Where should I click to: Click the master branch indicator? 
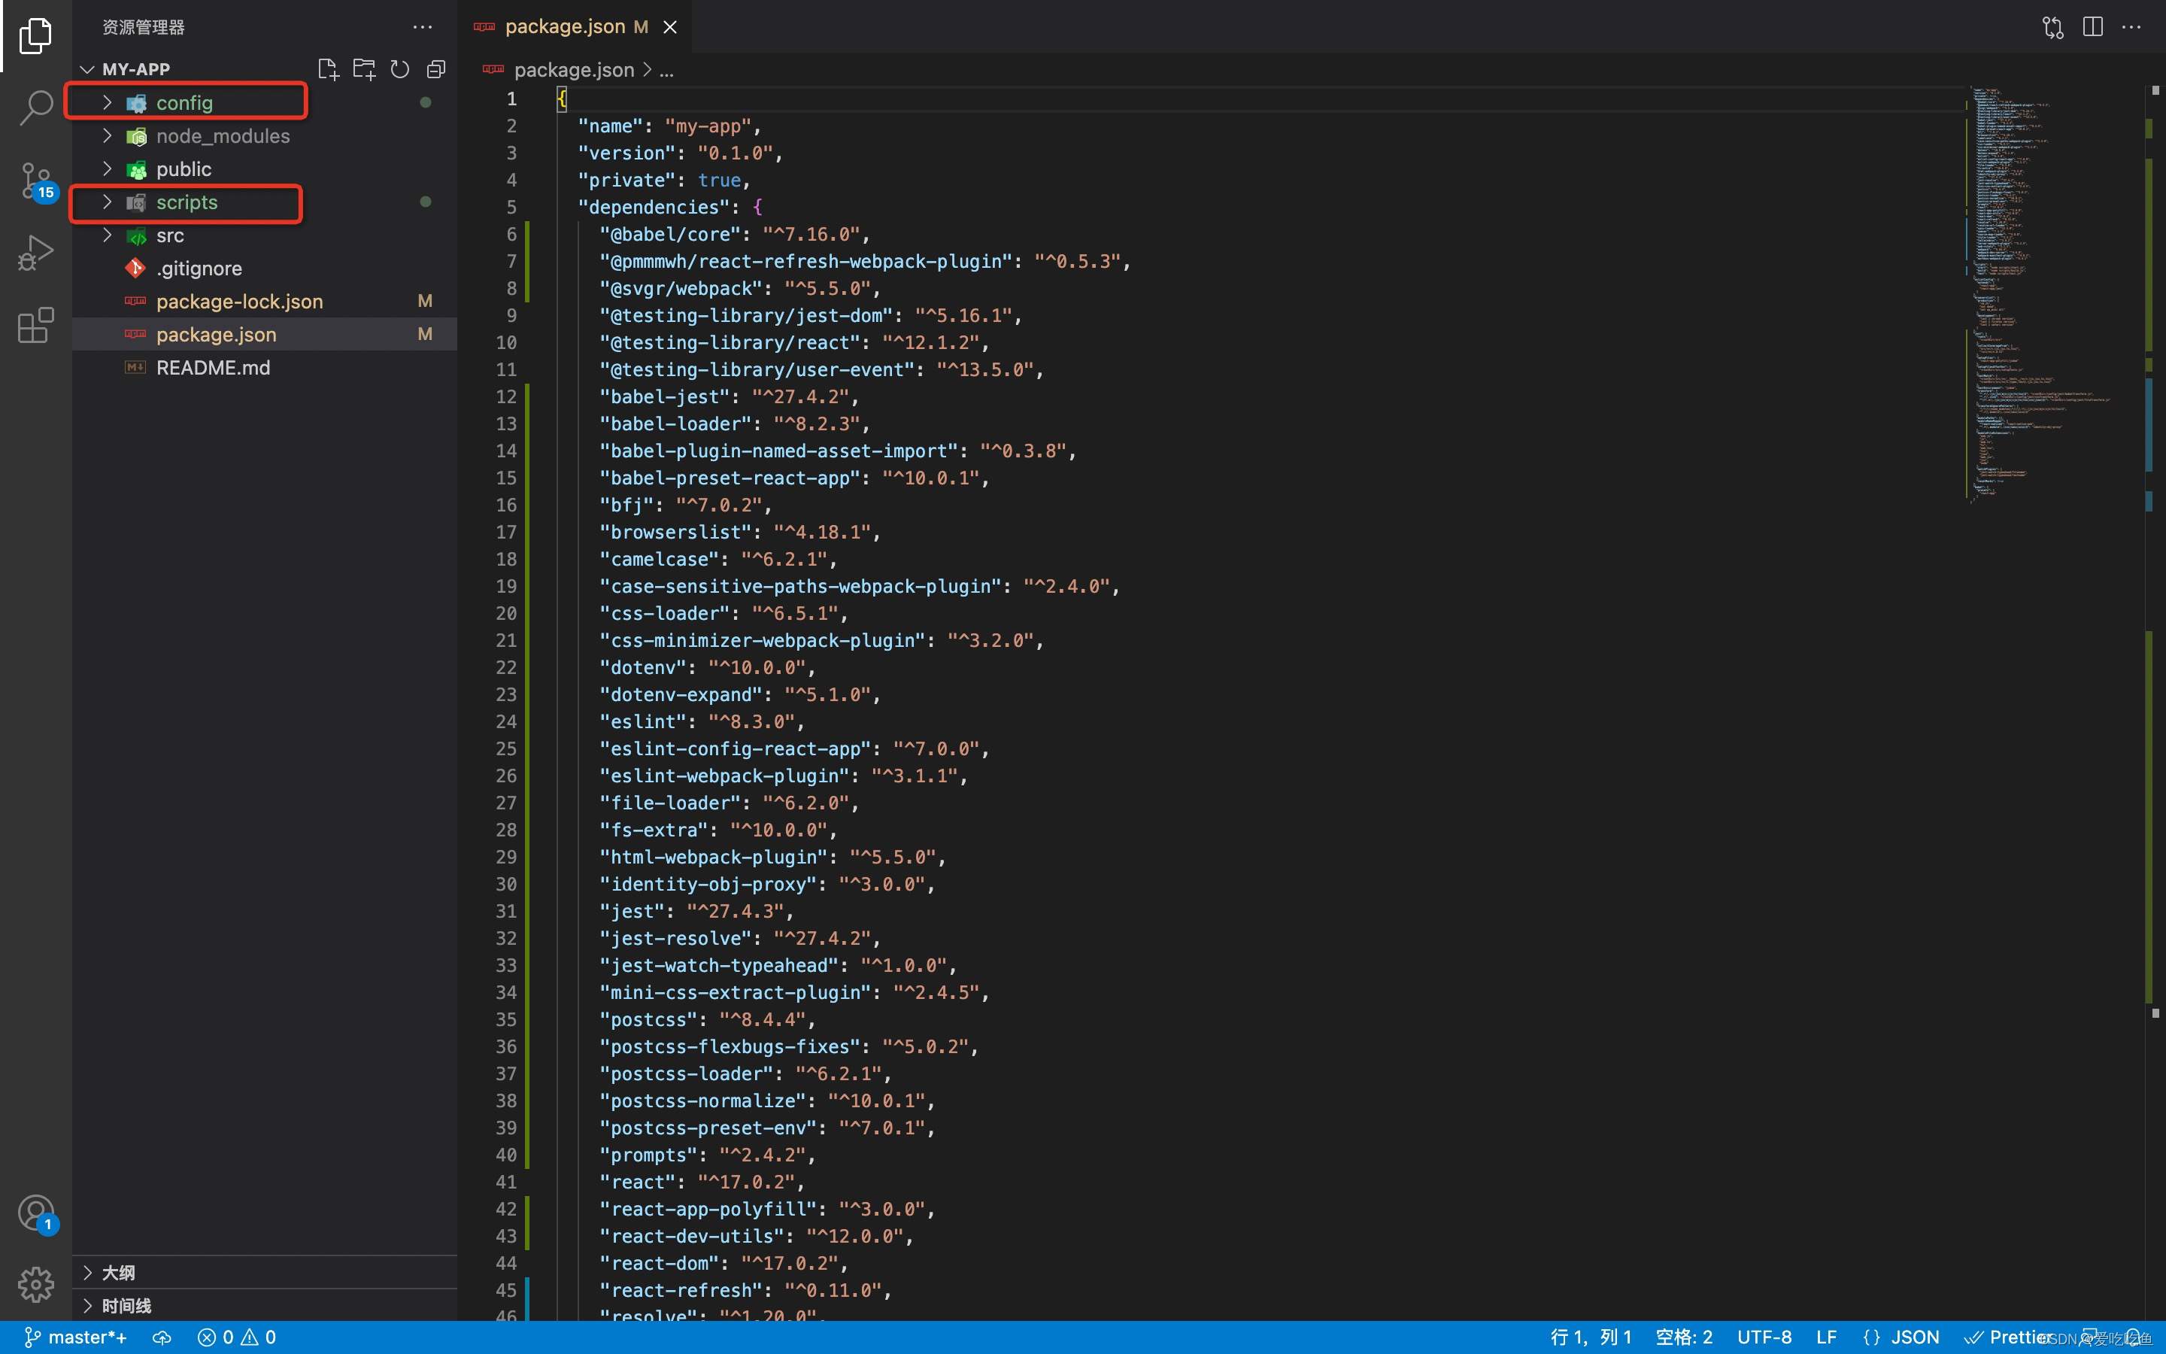[75, 1337]
